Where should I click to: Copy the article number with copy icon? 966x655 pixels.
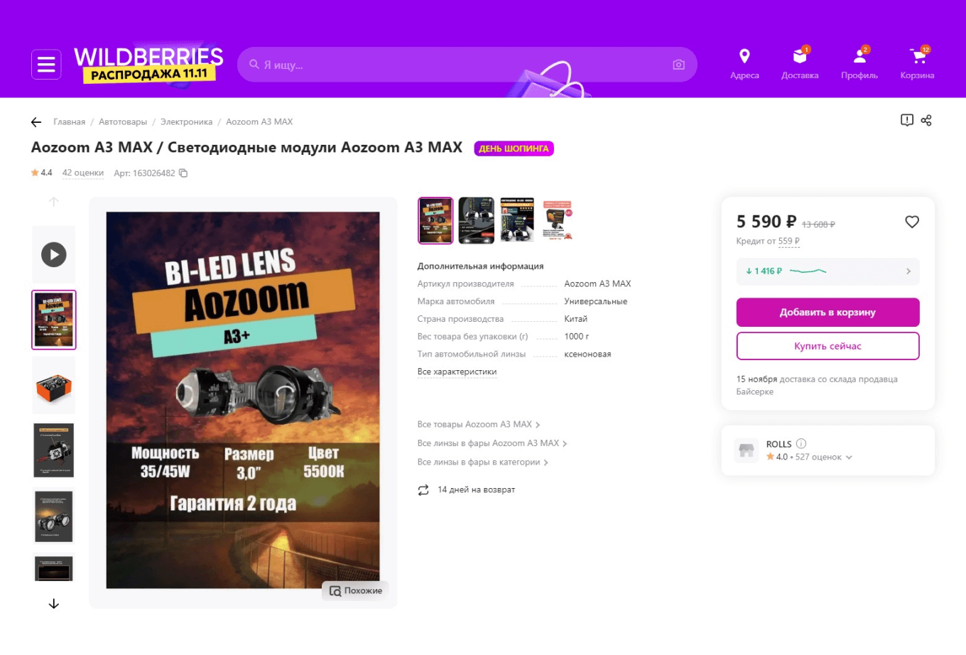click(x=183, y=173)
